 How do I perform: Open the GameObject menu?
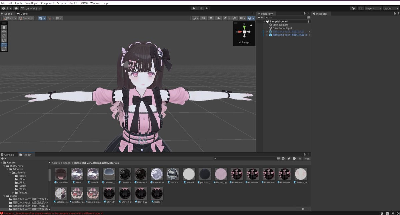tap(31, 3)
